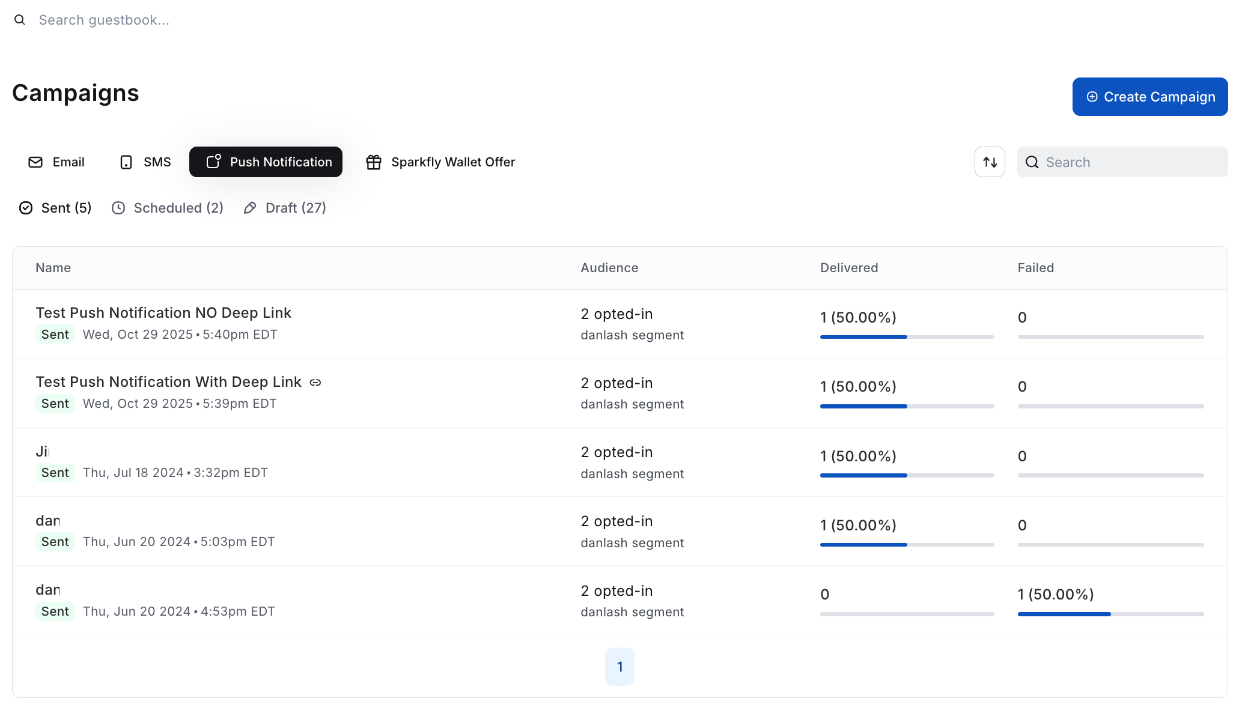The height and width of the screenshot is (716, 1257).
Task: Click the clock icon beside Scheduled
Action: click(x=118, y=208)
